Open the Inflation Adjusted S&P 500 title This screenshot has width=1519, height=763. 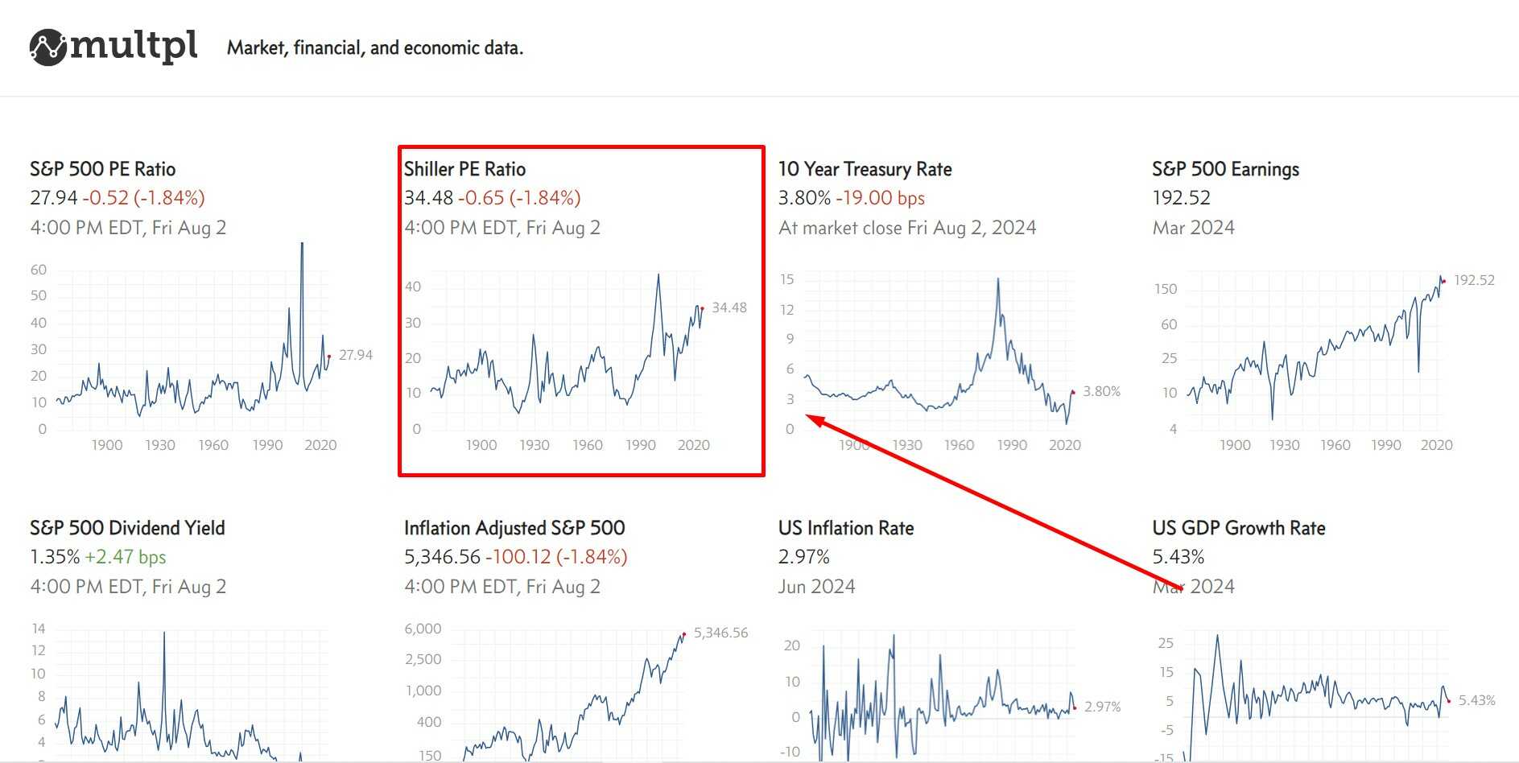pyautogui.click(x=514, y=528)
